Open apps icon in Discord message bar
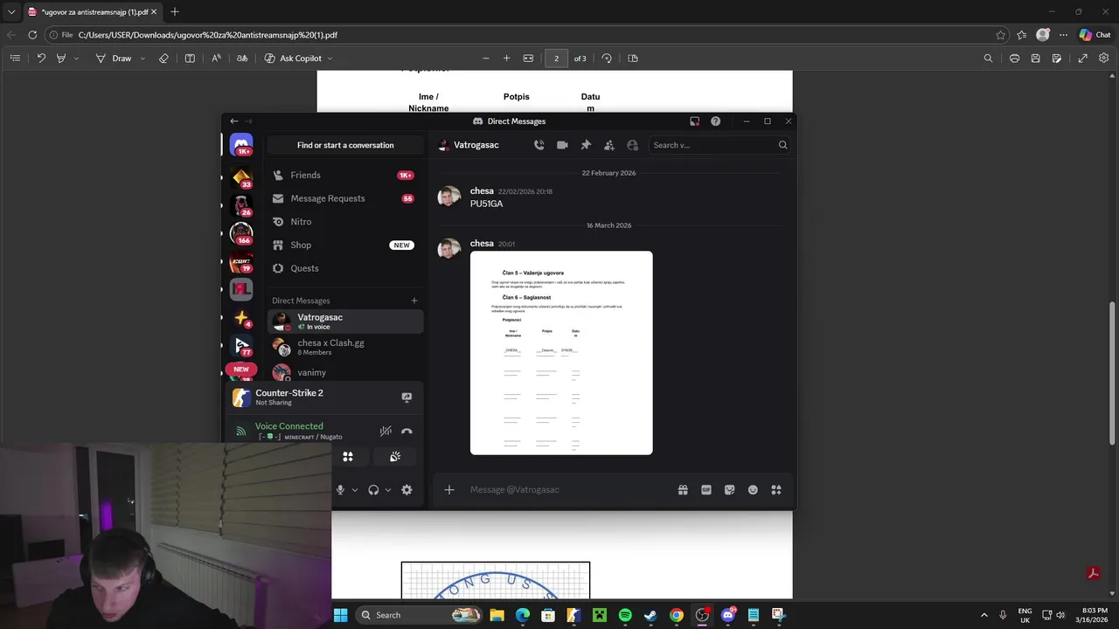The height and width of the screenshot is (629, 1119). (776, 490)
